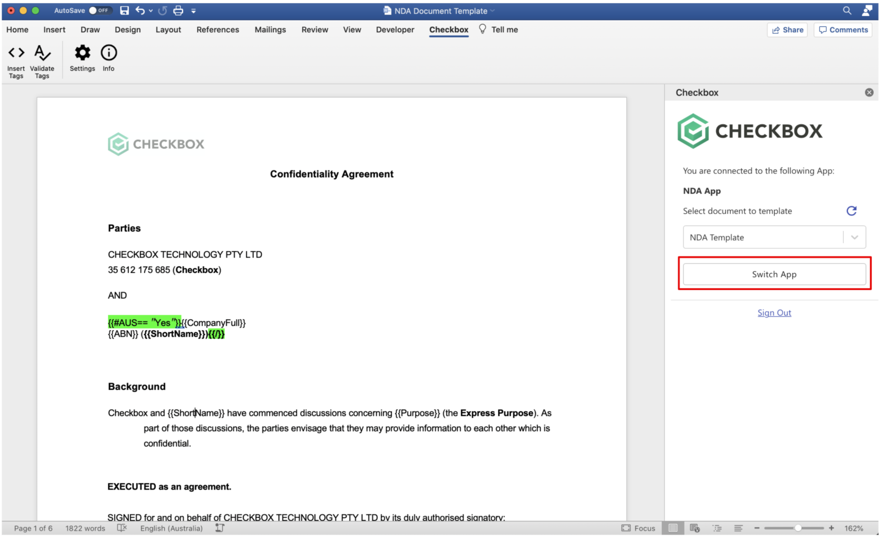Toggle the AutoSave switch
This screenshot has height=537, width=881.
click(x=100, y=11)
